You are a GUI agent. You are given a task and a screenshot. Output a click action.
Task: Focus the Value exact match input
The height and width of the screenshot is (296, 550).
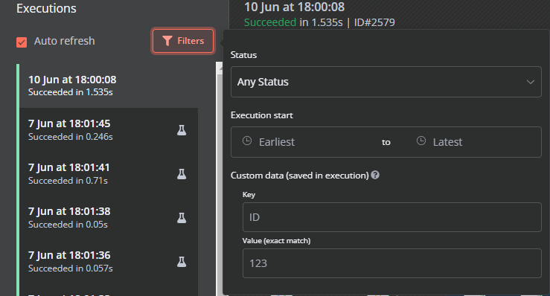391,263
